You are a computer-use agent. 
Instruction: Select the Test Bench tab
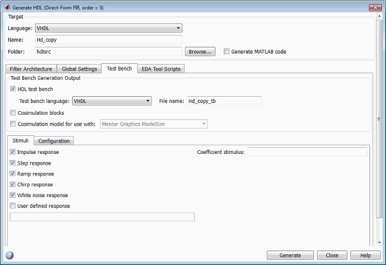click(x=120, y=68)
